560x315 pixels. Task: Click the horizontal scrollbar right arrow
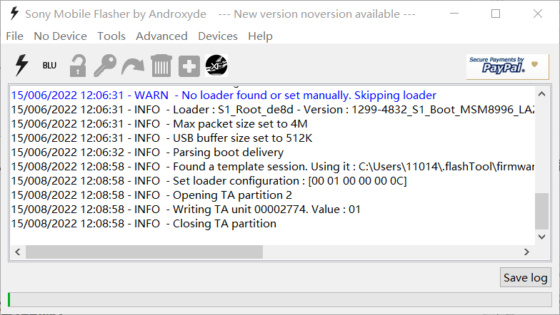(526, 252)
